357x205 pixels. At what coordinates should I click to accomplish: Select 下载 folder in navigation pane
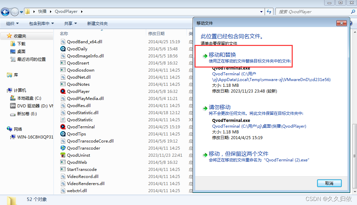point(21,44)
